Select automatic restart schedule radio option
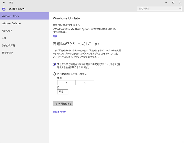Image resolution: width=184 pixels, height=143 pixels. [x=54, y=64]
